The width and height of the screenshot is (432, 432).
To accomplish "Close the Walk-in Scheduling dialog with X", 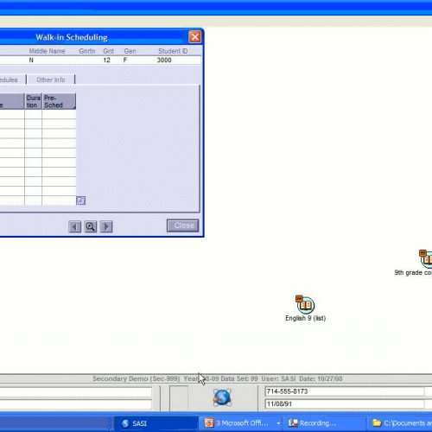I will pyautogui.click(x=195, y=37).
